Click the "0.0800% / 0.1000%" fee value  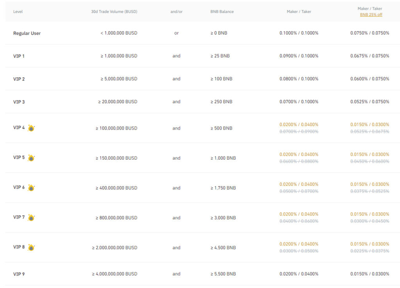tap(299, 79)
